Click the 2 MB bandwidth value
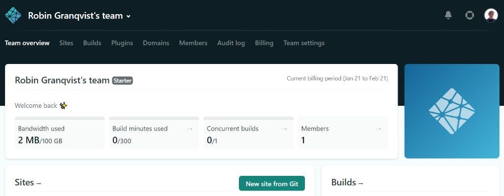The width and height of the screenshot is (504, 196). 29,140
